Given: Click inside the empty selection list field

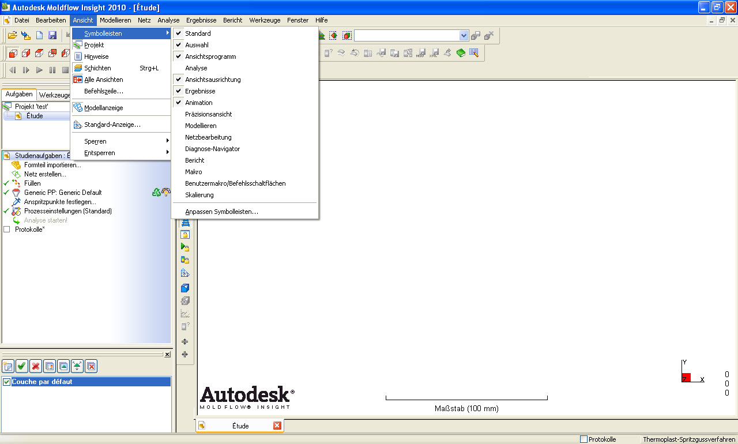Looking at the screenshot, I should pyautogui.click(x=407, y=36).
